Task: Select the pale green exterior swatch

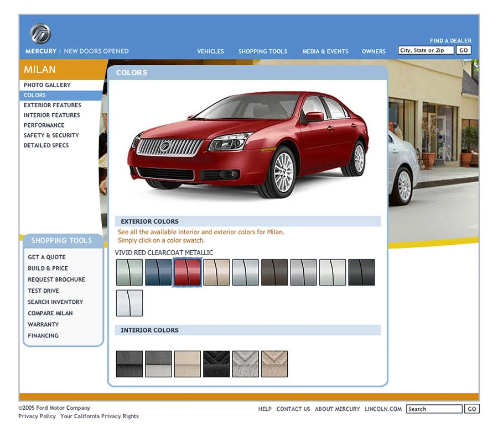Action: click(129, 272)
